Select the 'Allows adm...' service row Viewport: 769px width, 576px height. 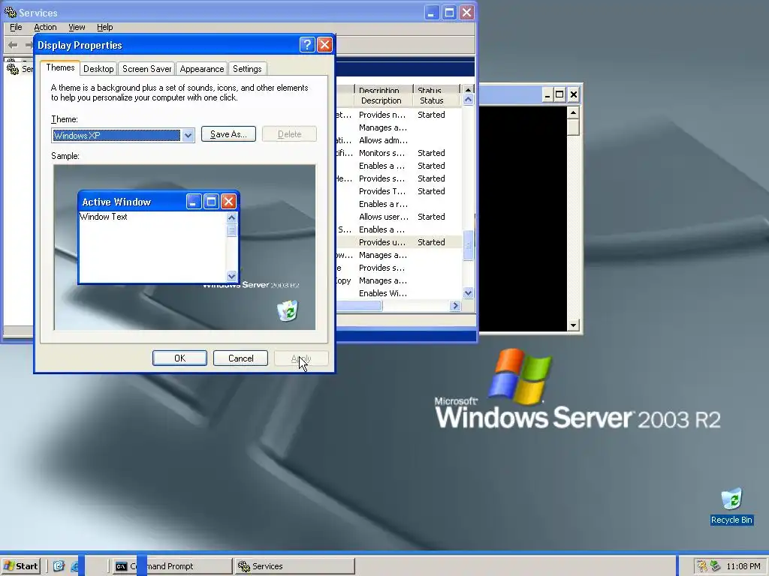(x=398, y=140)
